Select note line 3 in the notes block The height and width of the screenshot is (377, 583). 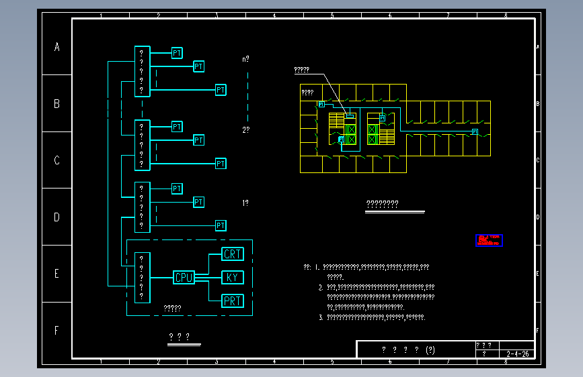372,317
